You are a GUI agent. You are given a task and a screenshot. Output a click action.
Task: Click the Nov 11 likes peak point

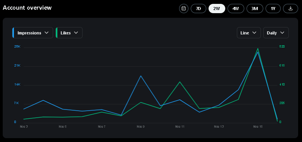[x=180, y=82]
